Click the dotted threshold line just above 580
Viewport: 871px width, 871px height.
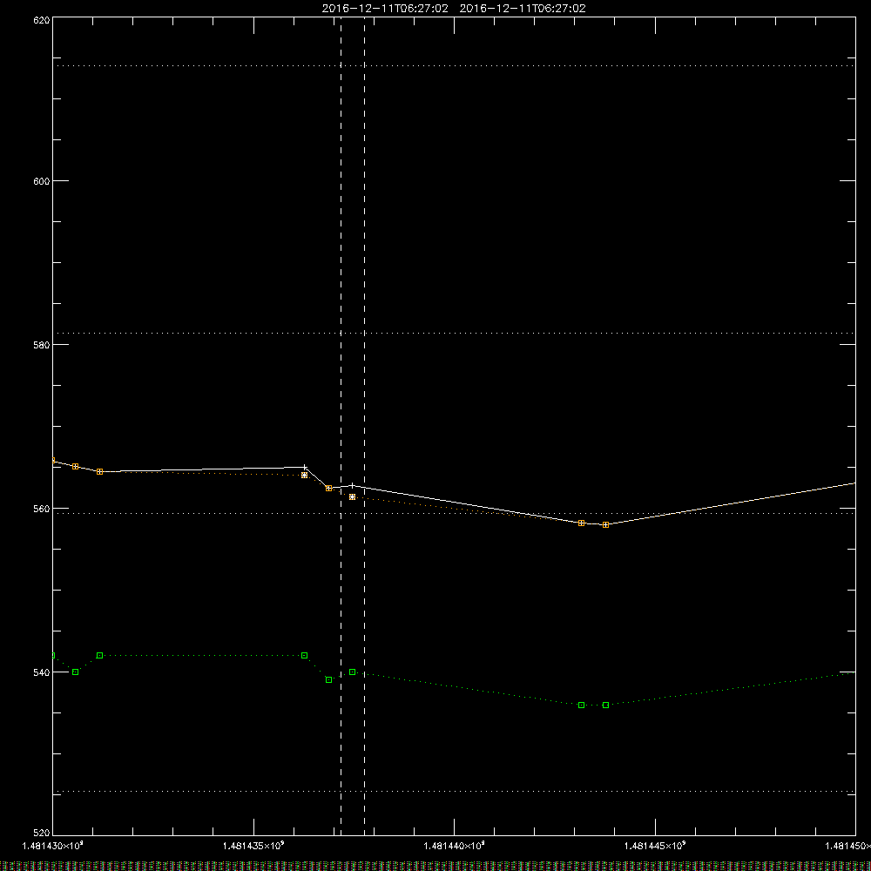point(454,334)
